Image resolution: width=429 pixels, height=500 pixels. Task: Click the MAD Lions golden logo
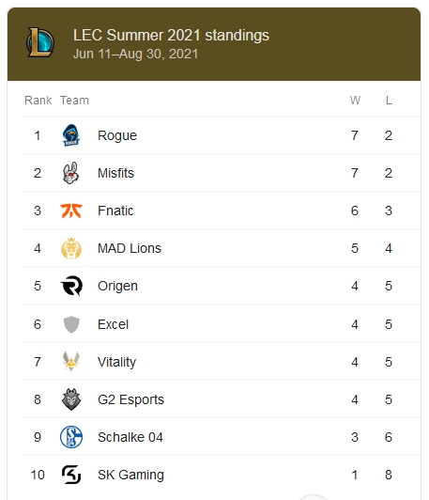pos(71,248)
